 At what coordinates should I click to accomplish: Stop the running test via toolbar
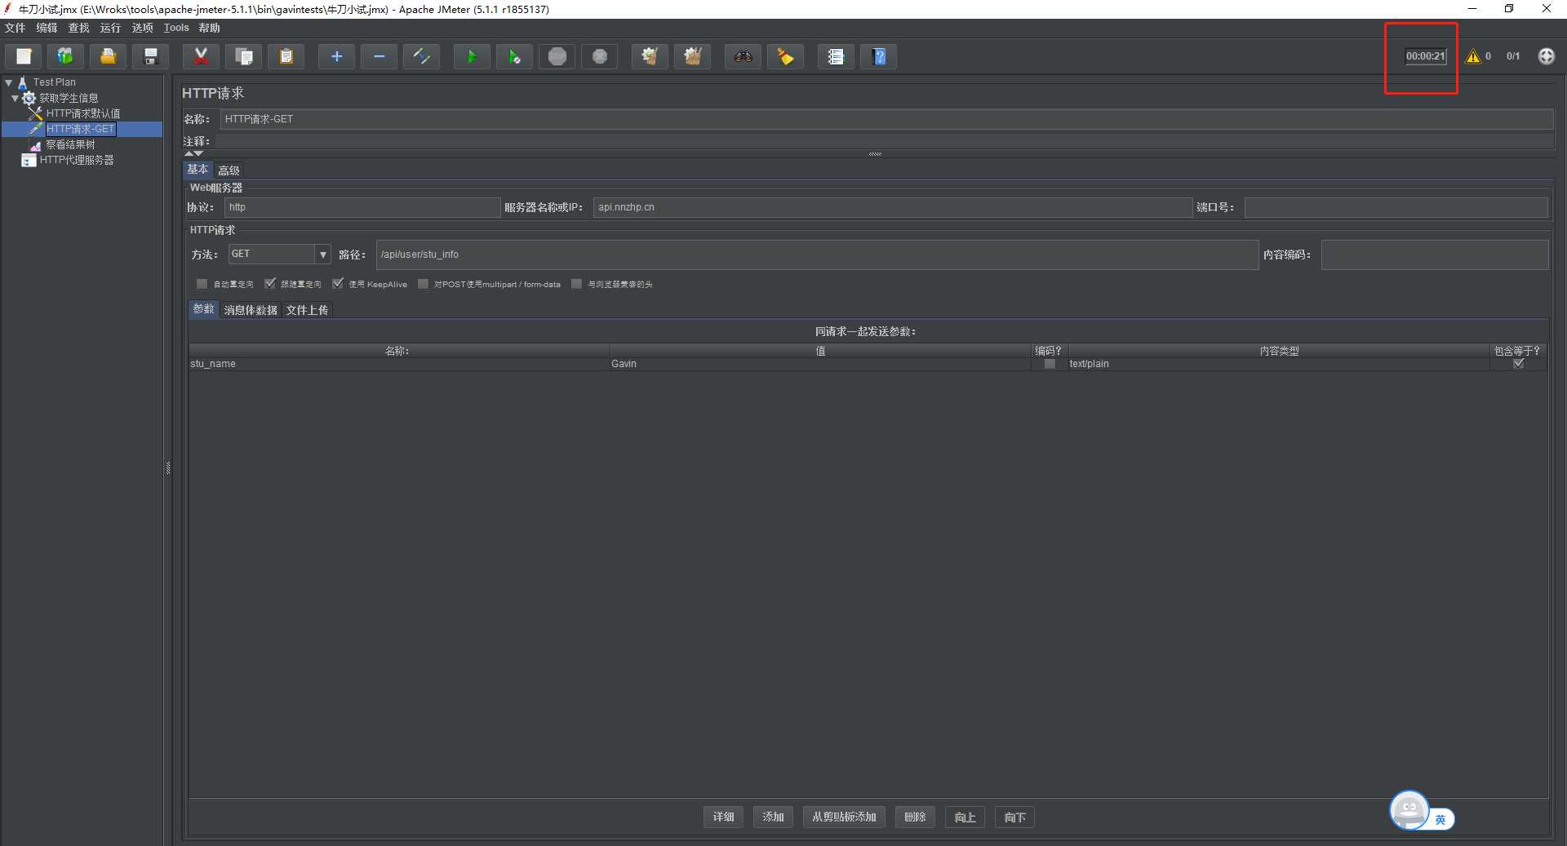point(557,56)
